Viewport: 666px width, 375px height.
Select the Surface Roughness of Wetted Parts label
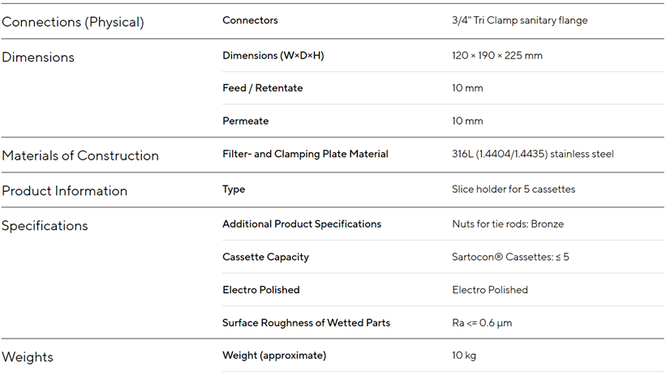point(306,323)
